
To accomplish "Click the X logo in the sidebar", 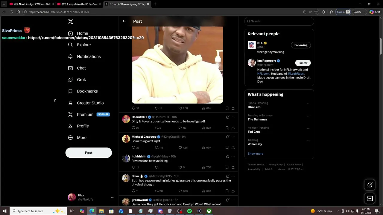I will (x=70, y=21).
